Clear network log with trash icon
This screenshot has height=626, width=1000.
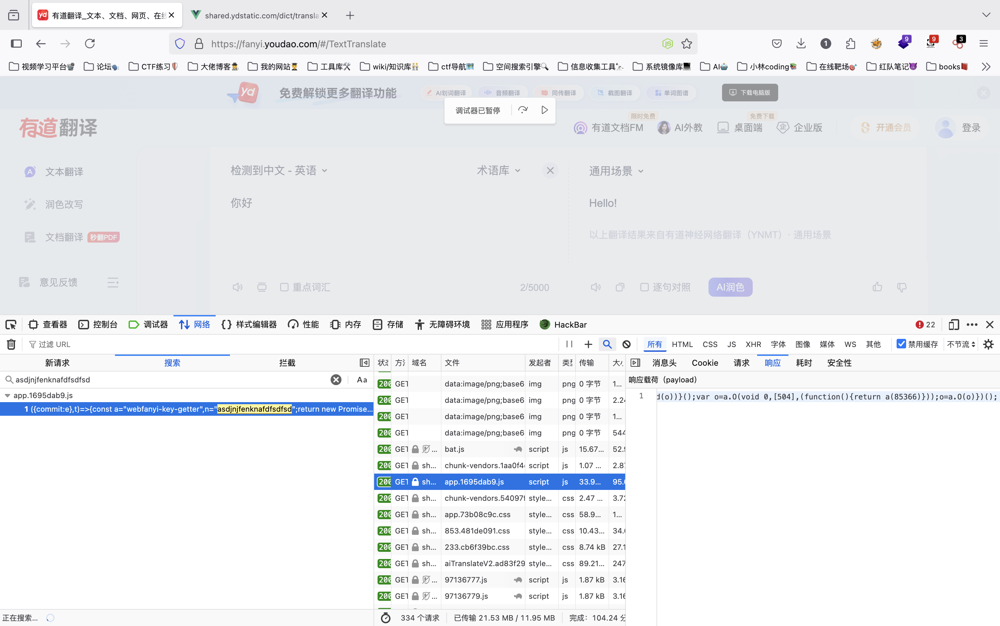[x=11, y=344]
